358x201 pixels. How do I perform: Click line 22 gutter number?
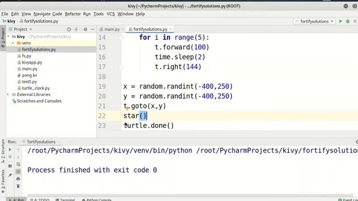click(x=102, y=116)
